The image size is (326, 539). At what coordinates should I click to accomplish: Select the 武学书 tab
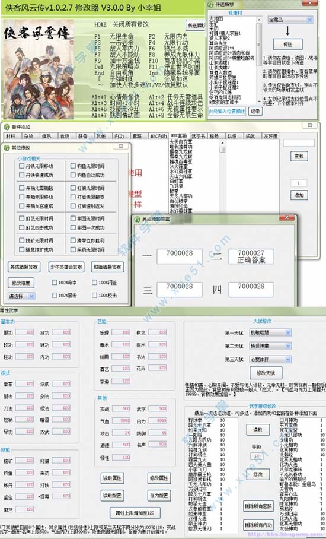[x=198, y=136]
